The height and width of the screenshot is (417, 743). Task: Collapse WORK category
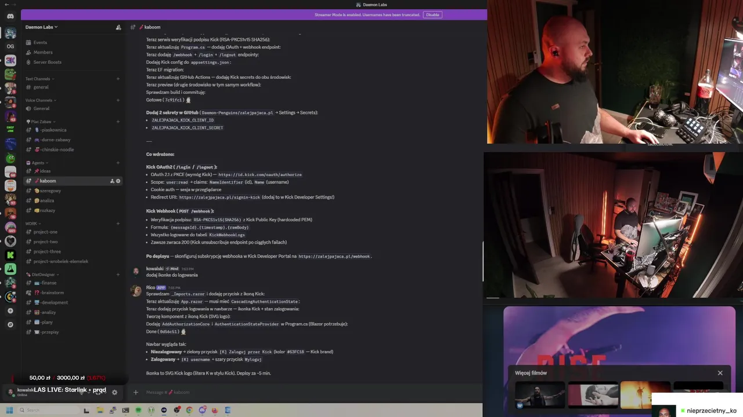point(33,224)
